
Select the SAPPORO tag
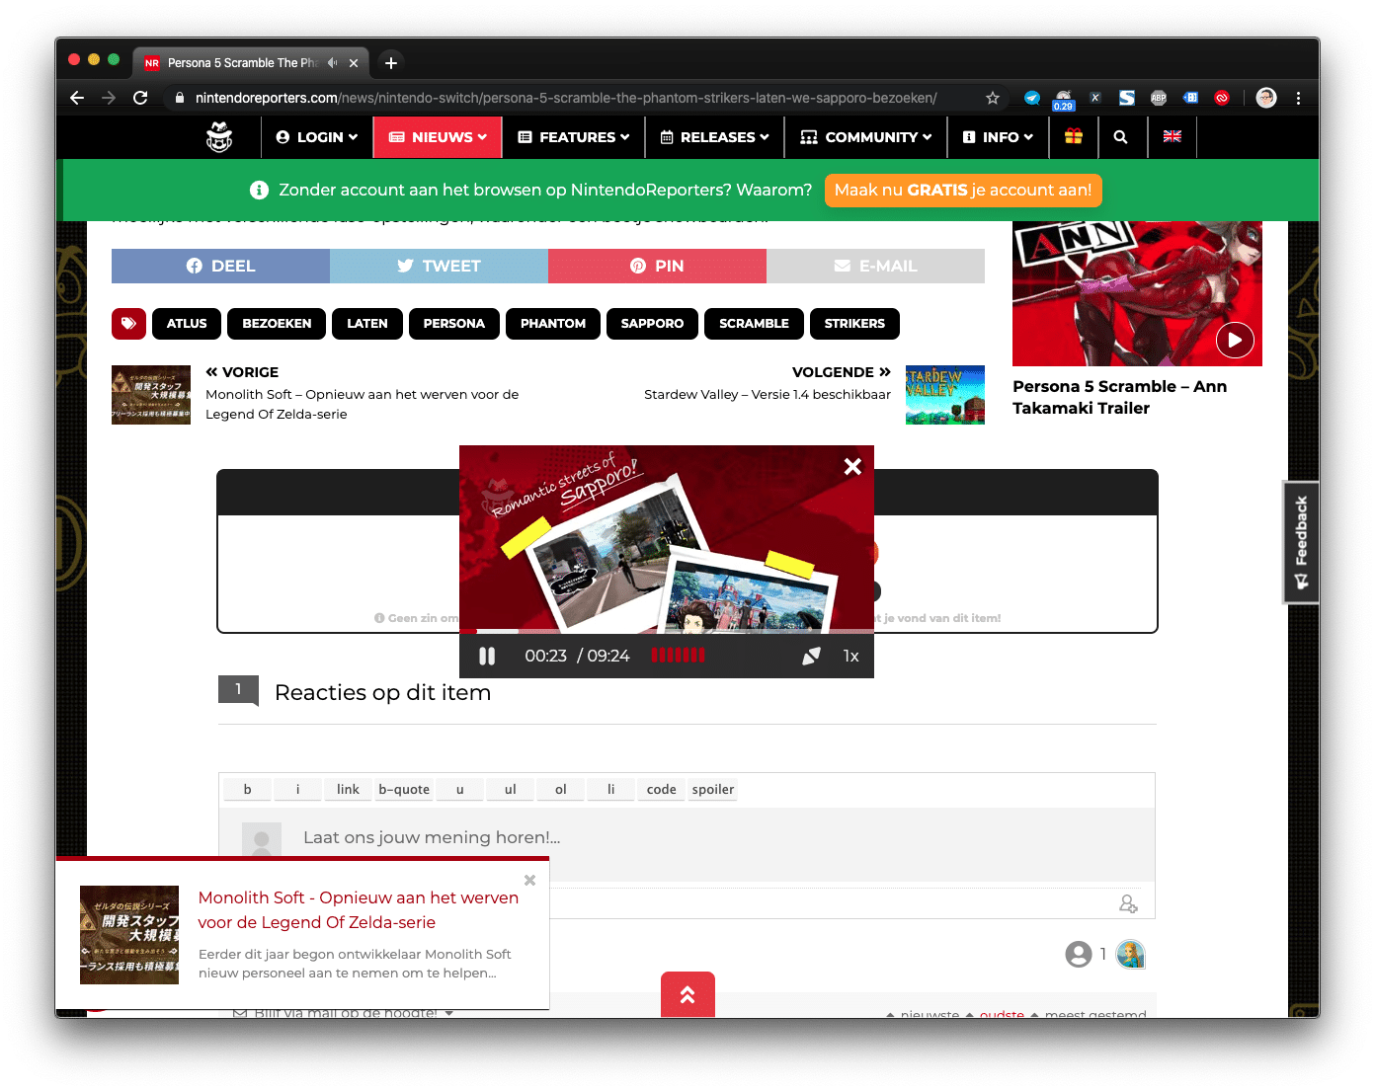tap(652, 323)
